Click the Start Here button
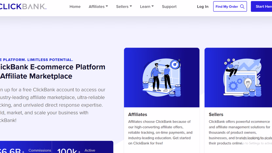Screen dimensions: 272x153 tap(262, 7)
